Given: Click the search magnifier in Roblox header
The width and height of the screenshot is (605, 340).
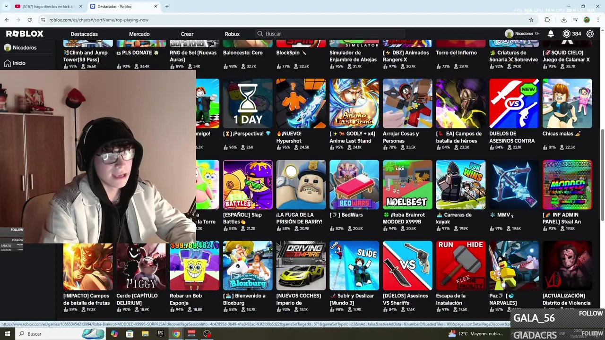Looking at the screenshot, I should pos(260,34).
